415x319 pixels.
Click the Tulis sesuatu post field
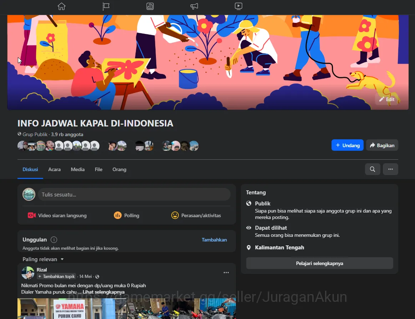[134, 194]
